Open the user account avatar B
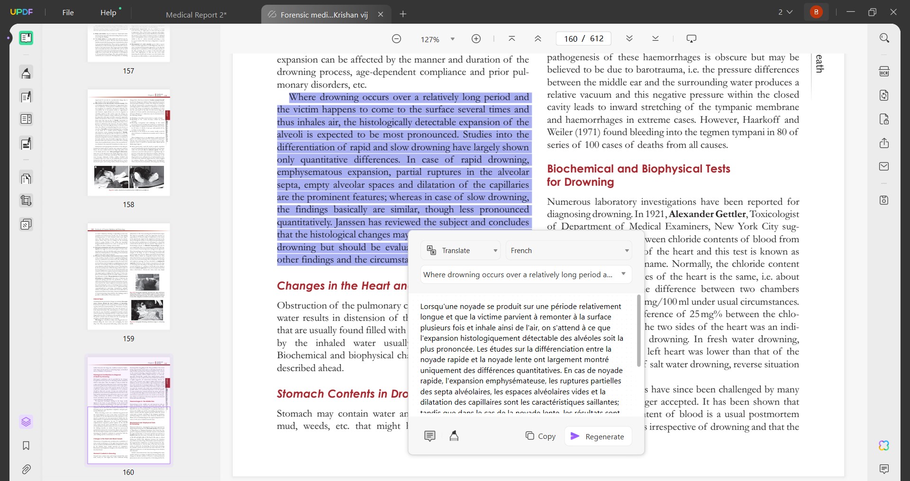The image size is (910, 481). click(x=816, y=12)
